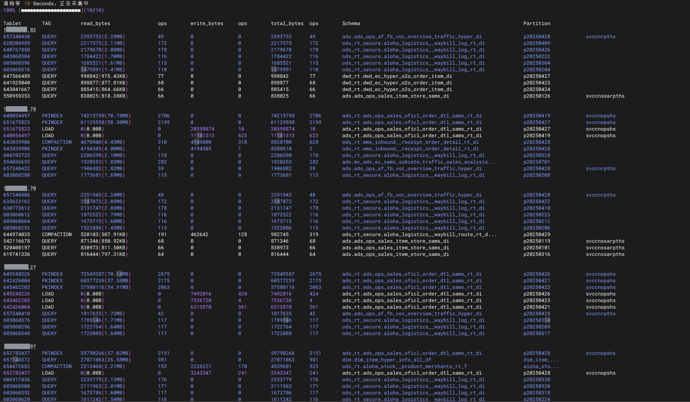Click the total_bytes column header
The image size is (690, 402).
287,23
